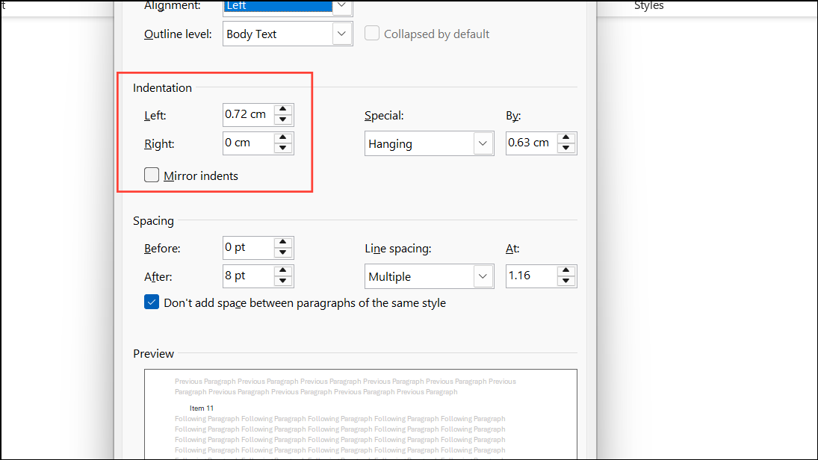Click the Styles label at top right
The height and width of the screenshot is (460, 818).
[x=648, y=6]
